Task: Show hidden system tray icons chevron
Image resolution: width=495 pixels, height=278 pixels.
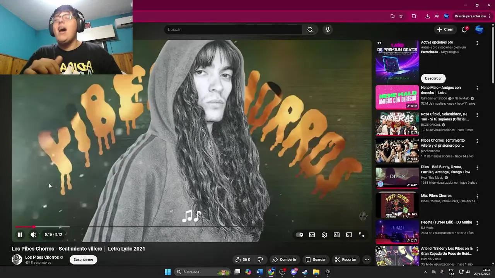Action: (425, 272)
